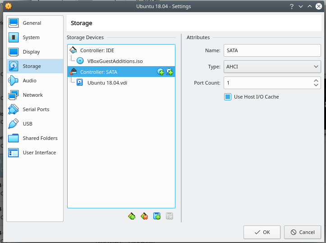Click add storage attachment icon below list
Viewport: 326px width, 243px height.
point(157,216)
